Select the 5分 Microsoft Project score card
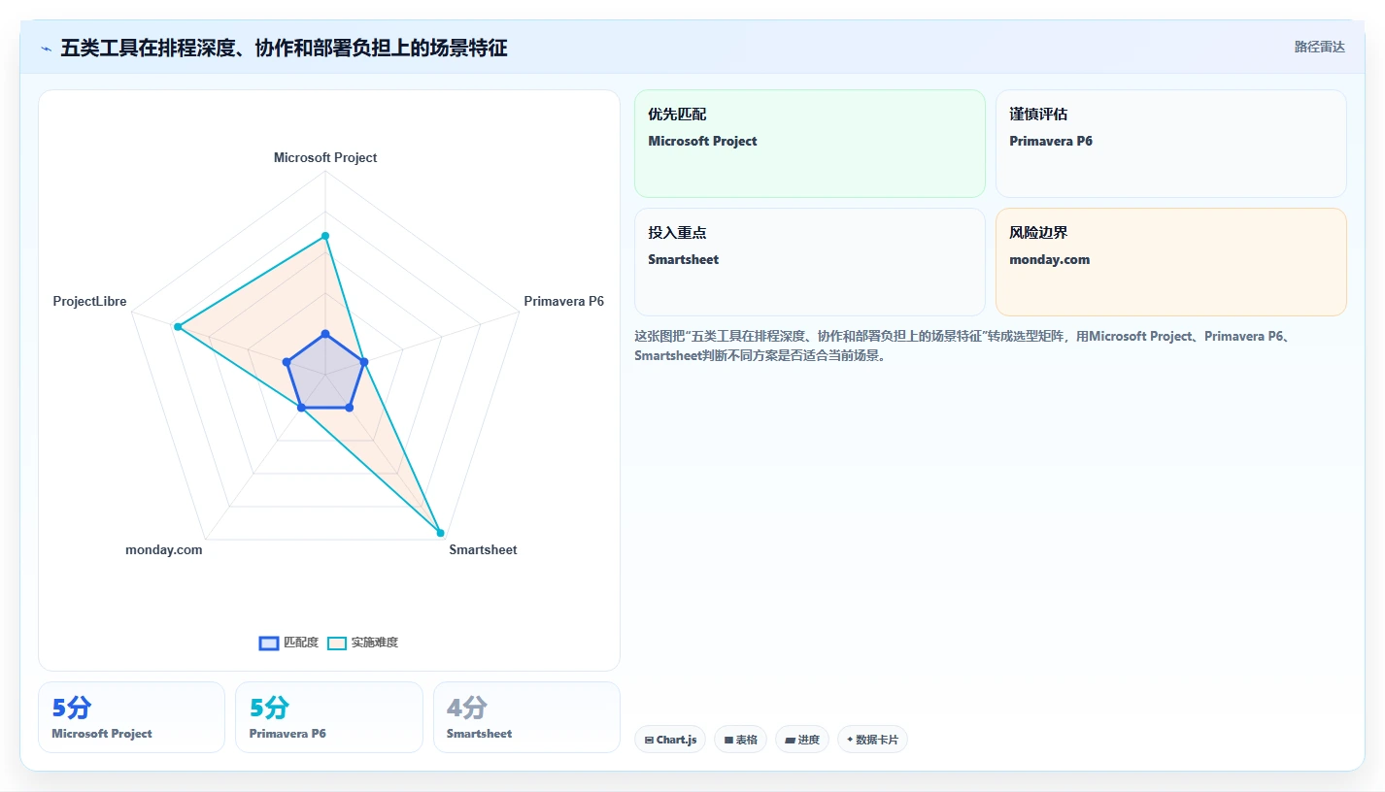Viewport: 1385px width, 792px height. pos(131,717)
